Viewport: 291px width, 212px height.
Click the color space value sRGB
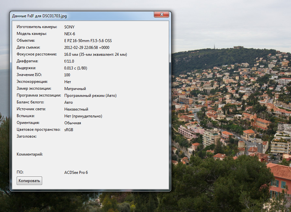tap(69, 129)
